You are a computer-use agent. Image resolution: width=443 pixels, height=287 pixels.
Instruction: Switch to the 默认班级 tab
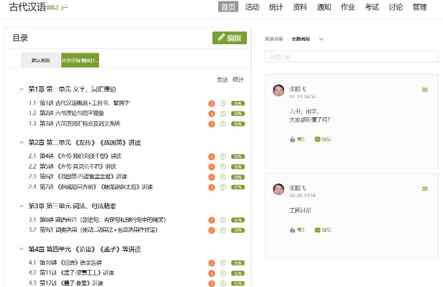40,60
